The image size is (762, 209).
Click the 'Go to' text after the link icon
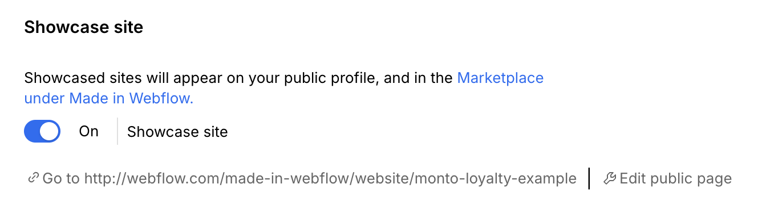(x=62, y=179)
